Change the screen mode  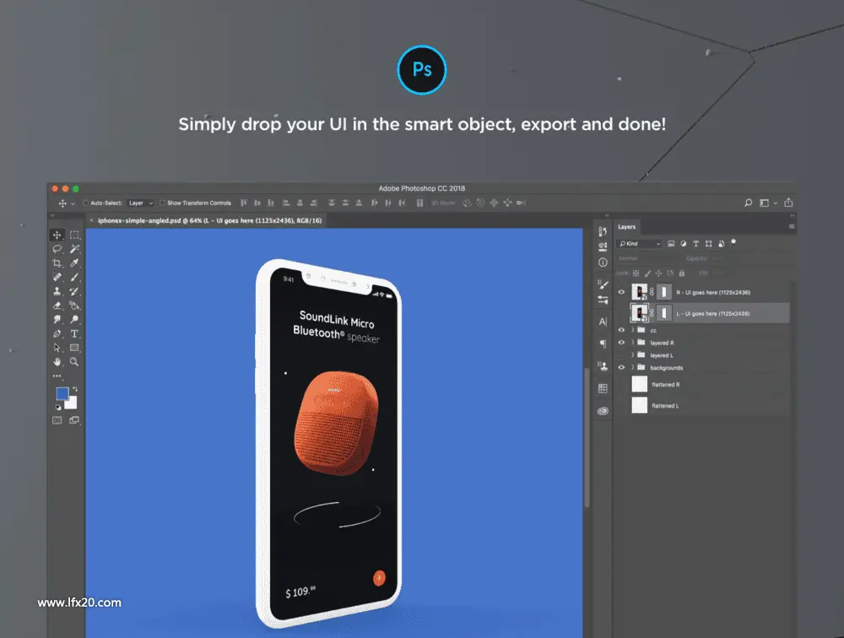(74, 420)
